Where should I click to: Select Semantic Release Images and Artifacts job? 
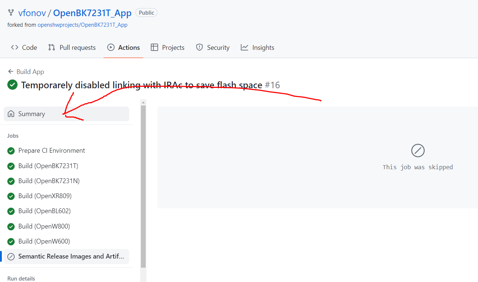tap(67, 256)
